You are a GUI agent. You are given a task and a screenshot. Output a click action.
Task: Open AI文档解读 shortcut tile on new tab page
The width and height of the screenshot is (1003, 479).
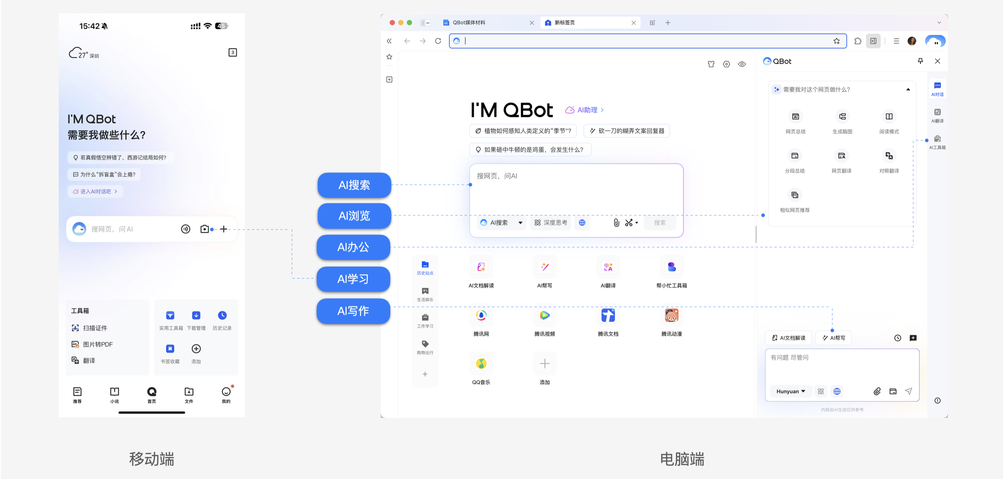click(x=481, y=272)
